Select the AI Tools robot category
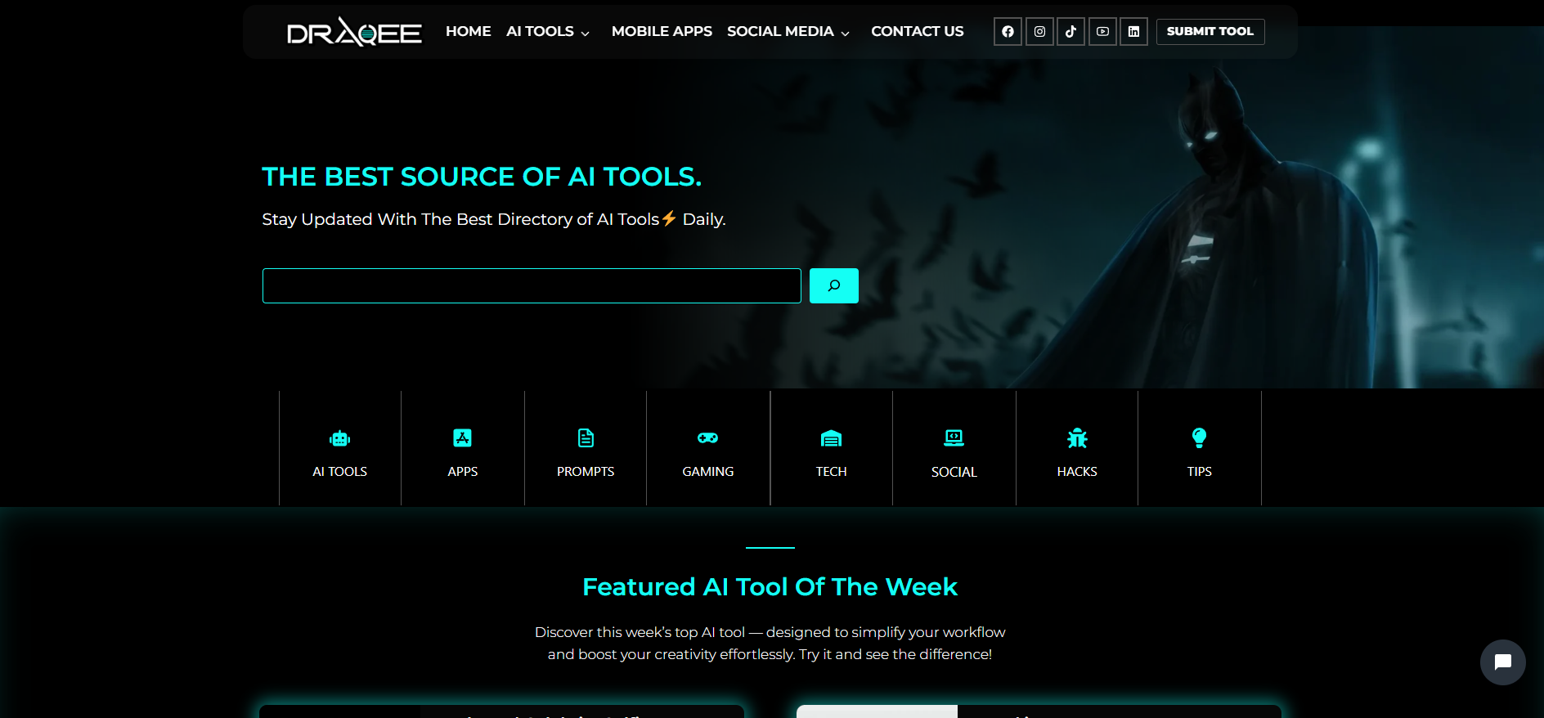This screenshot has height=718, width=1544. pyautogui.click(x=339, y=448)
